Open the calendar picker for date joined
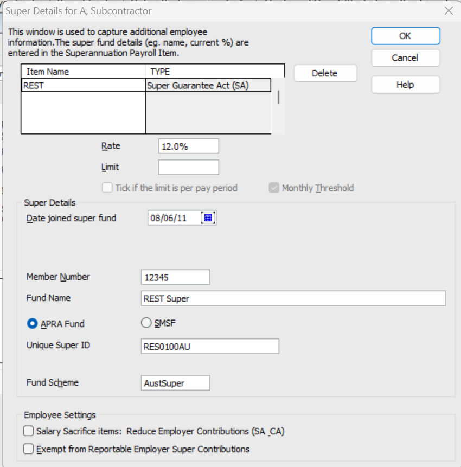This screenshot has height=467, width=461. tap(208, 217)
